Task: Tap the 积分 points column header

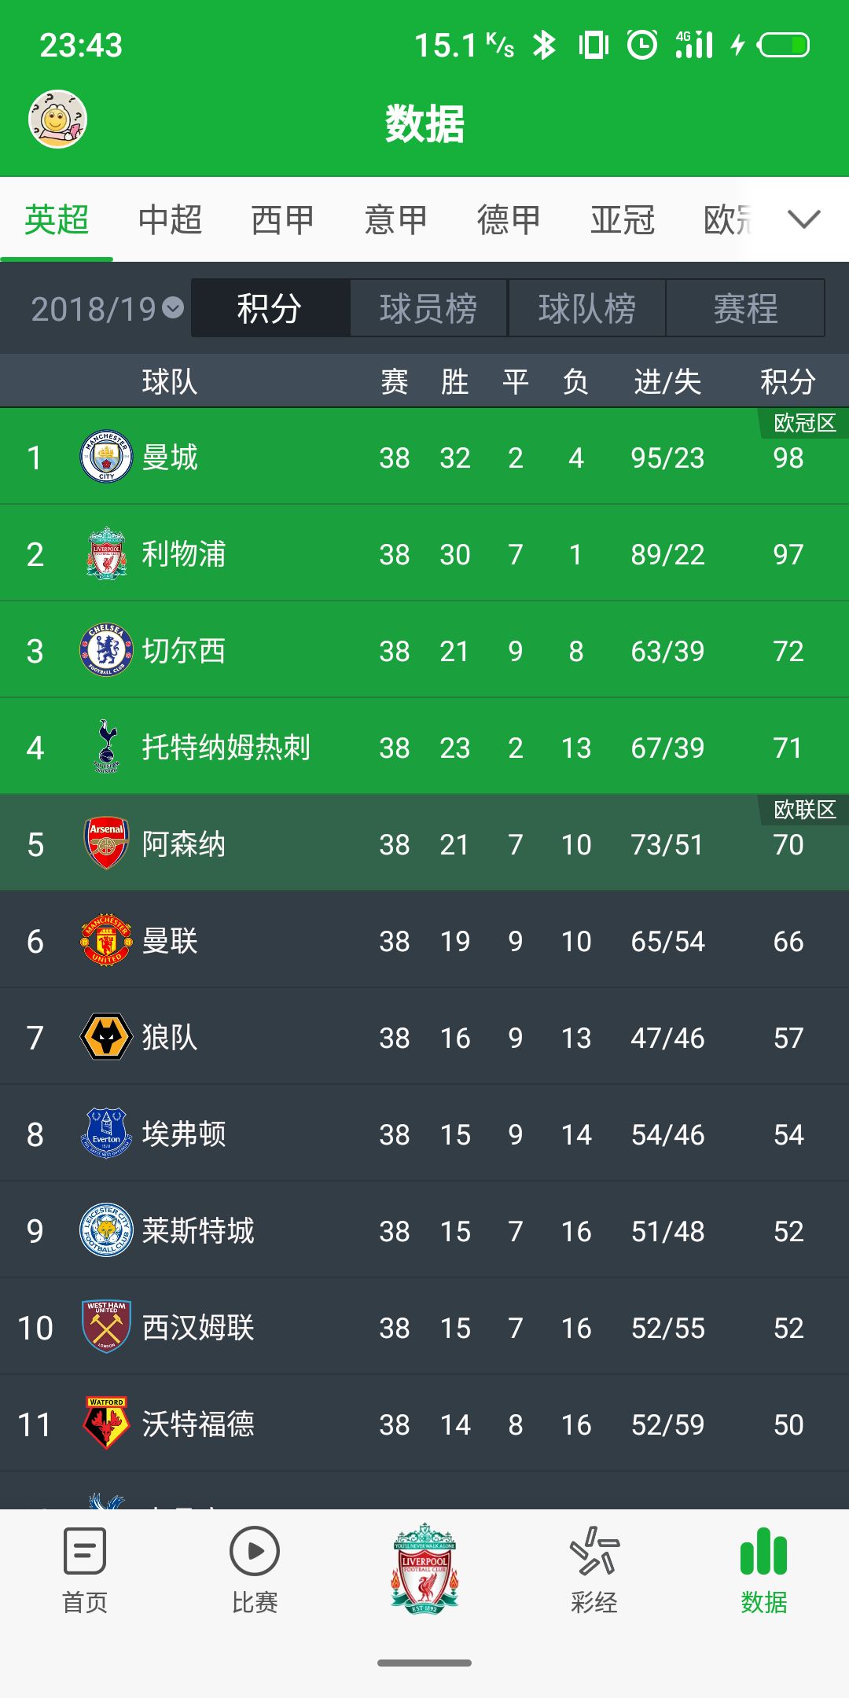Action: click(788, 382)
